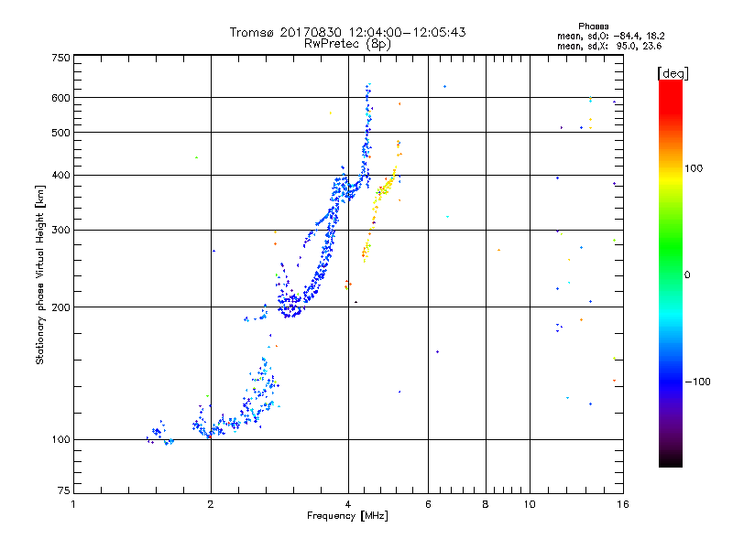Click the x-axis tick label '8'
Screen dimensions: 733x549
486,504
